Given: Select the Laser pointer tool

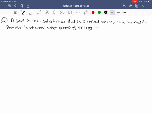Looking at the screenshot, I should tap(85, 12).
